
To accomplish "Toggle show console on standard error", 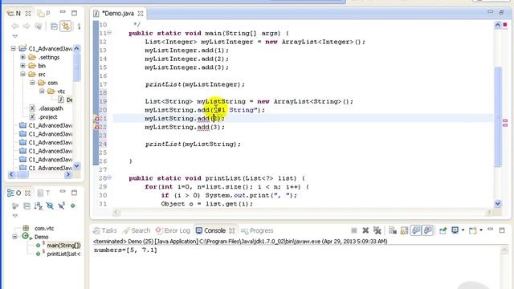I will coord(428,230).
